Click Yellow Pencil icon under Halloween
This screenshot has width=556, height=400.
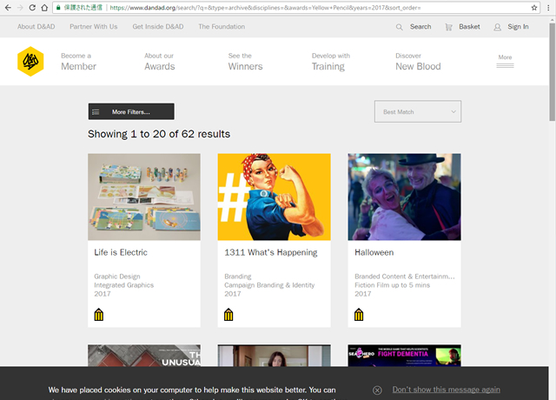coord(360,315)
